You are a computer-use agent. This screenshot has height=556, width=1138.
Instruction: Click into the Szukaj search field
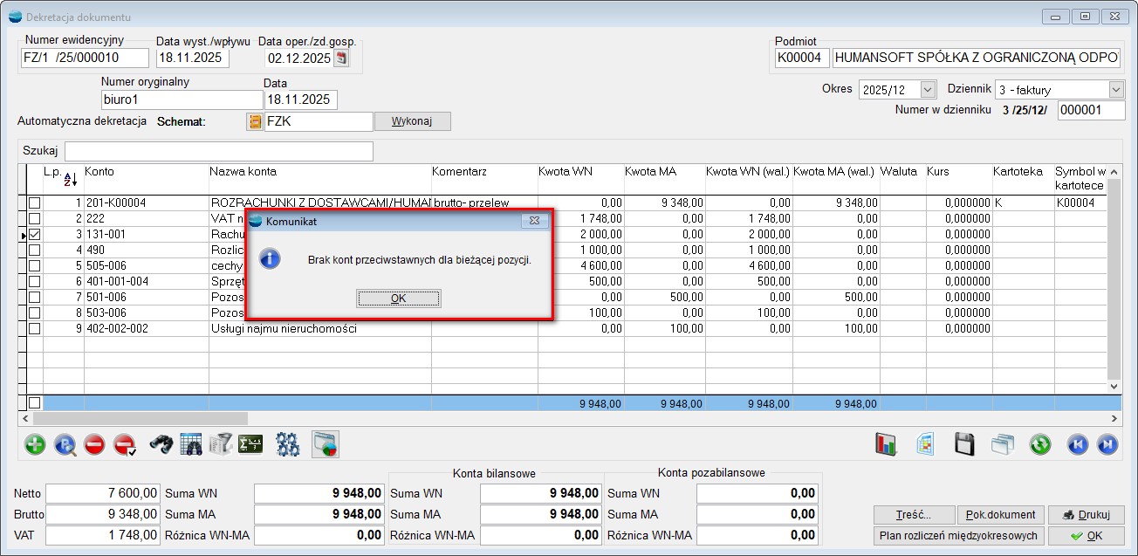(218, 151)
